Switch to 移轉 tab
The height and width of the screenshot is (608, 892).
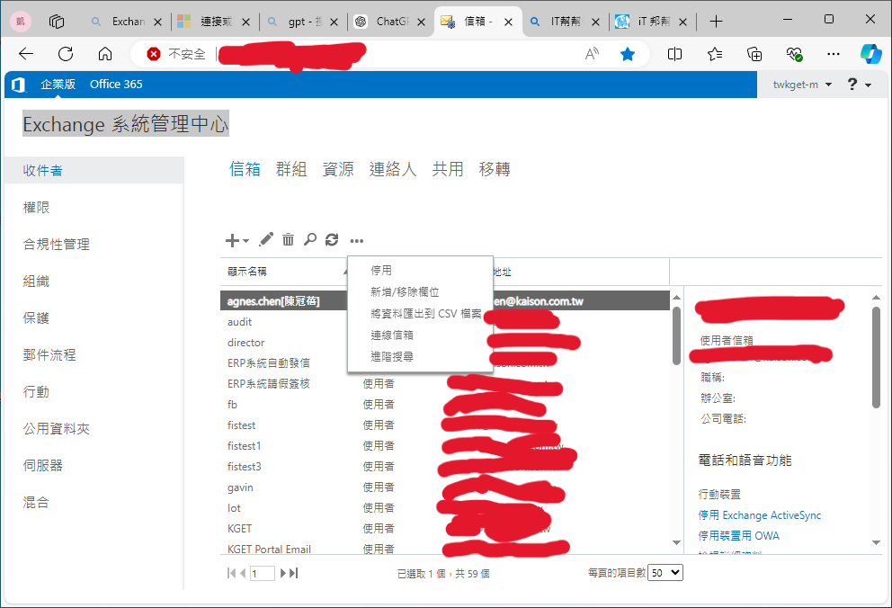495,169
